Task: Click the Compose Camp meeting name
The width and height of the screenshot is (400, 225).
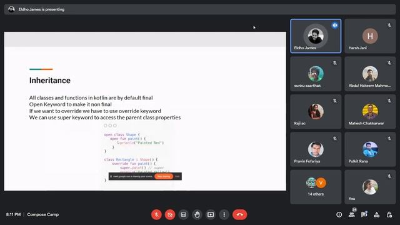Action: tap(43, 214)
